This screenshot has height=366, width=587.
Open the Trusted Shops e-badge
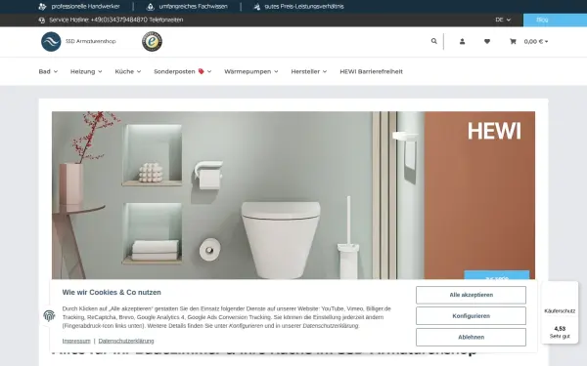coord(152,41)
